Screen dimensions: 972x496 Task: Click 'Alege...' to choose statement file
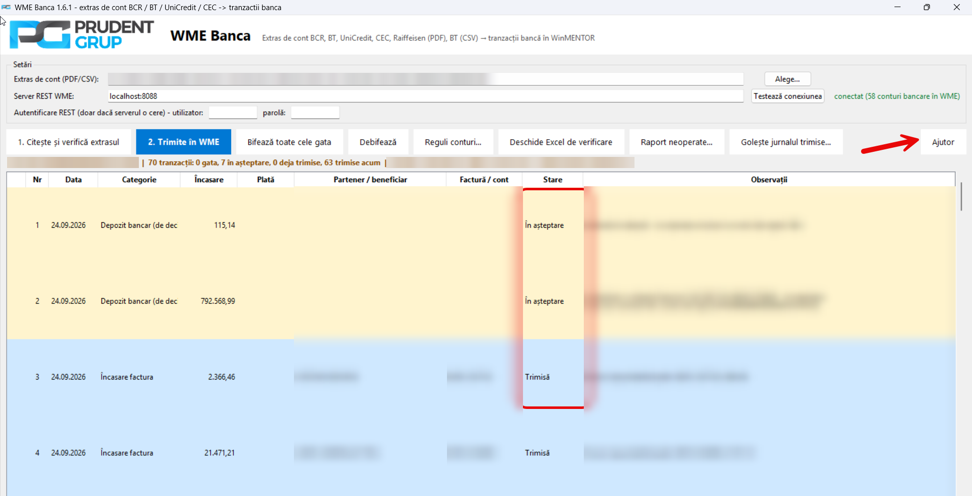click(788, 79)
